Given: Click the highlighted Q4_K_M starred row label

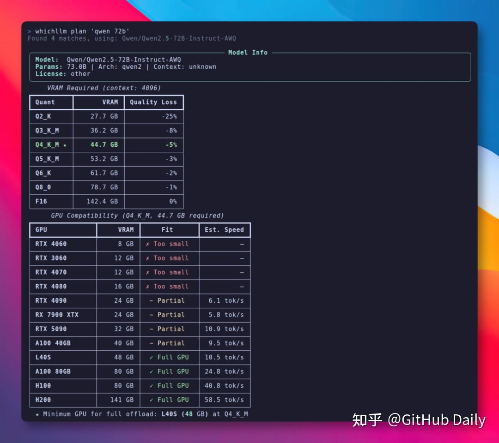Looking at the screenshot, I should click(51, 144).
